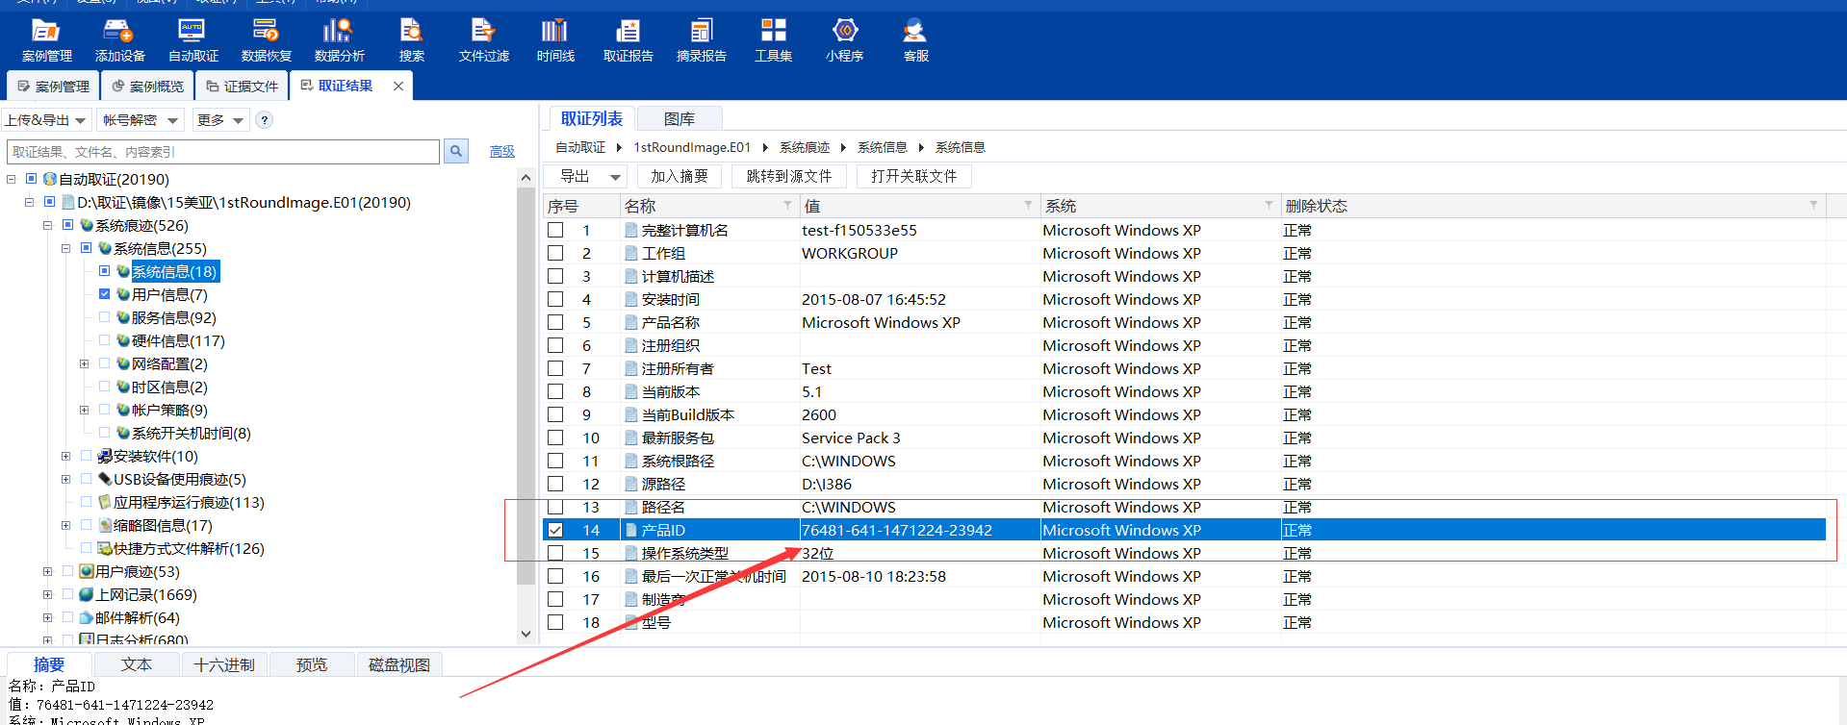This screenshot has width=1847, height=725.
Task: Select the 时区信息(2) tree node
Action: [x=169, y=387]
